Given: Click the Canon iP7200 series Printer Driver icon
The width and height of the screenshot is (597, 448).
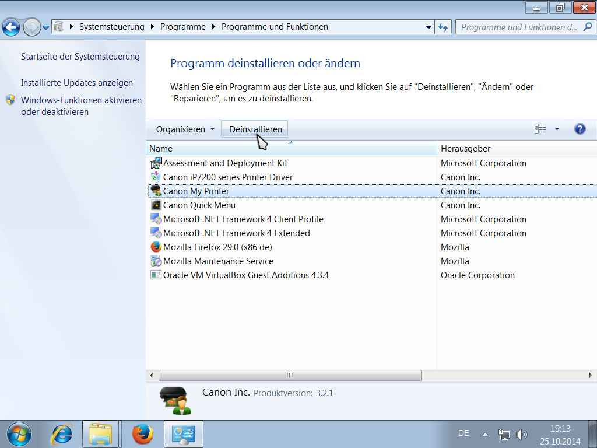Looking at the screenshot, I should tap(156, 177).
